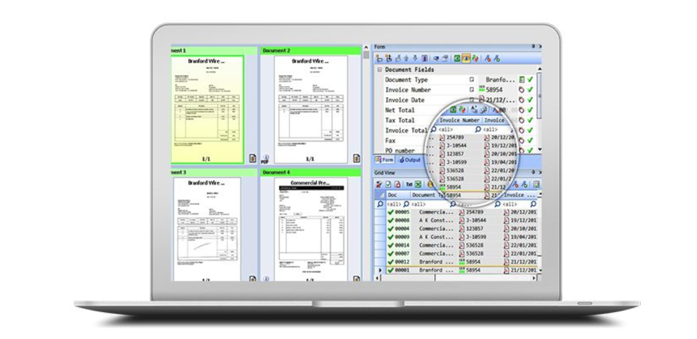Click the document icon at bottom-right of Document 1 thumbnail
This screenshot has width=697, height=339.
point(253,159)
